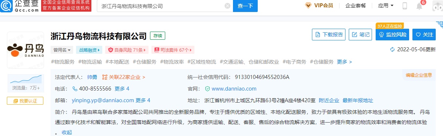Open legal representative 帅勇 link
Screen dimensions: 443x136
92,77
